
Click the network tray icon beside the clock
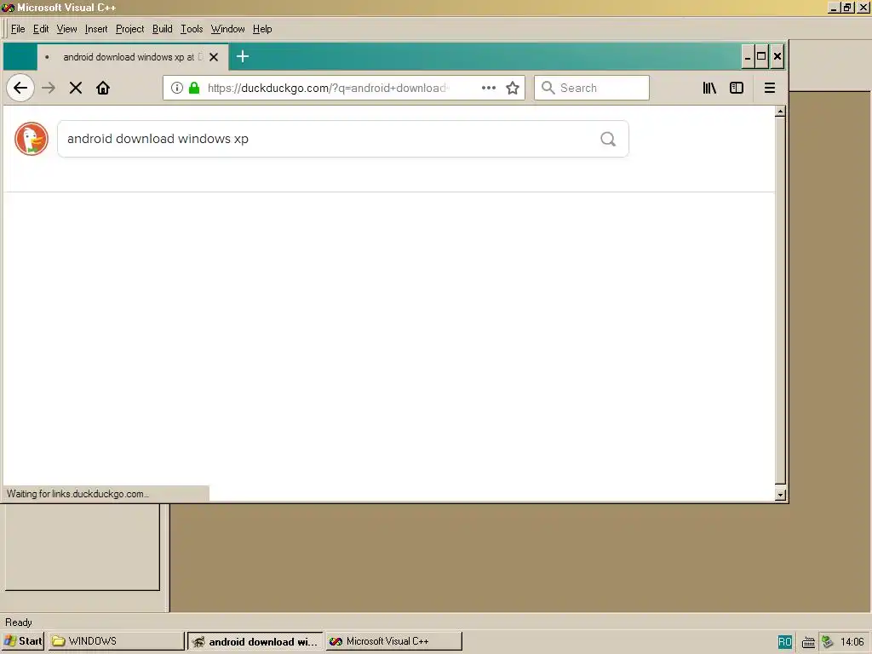[x=828, y=642]
